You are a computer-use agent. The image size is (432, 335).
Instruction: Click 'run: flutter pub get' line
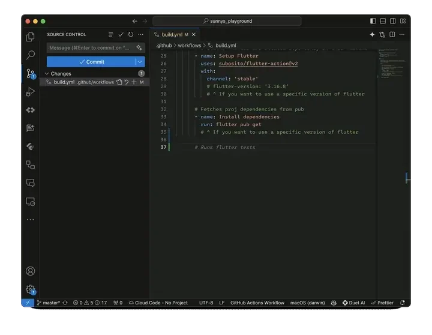click(x=231, y=124)
